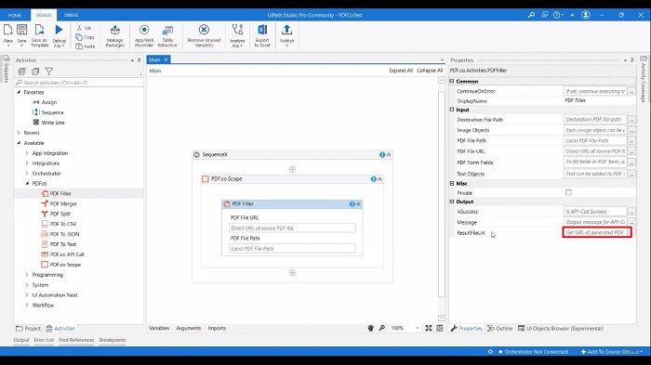Collapse the PDF Filler activity
This screenshot has height=365, width=651.
(359, 204)
